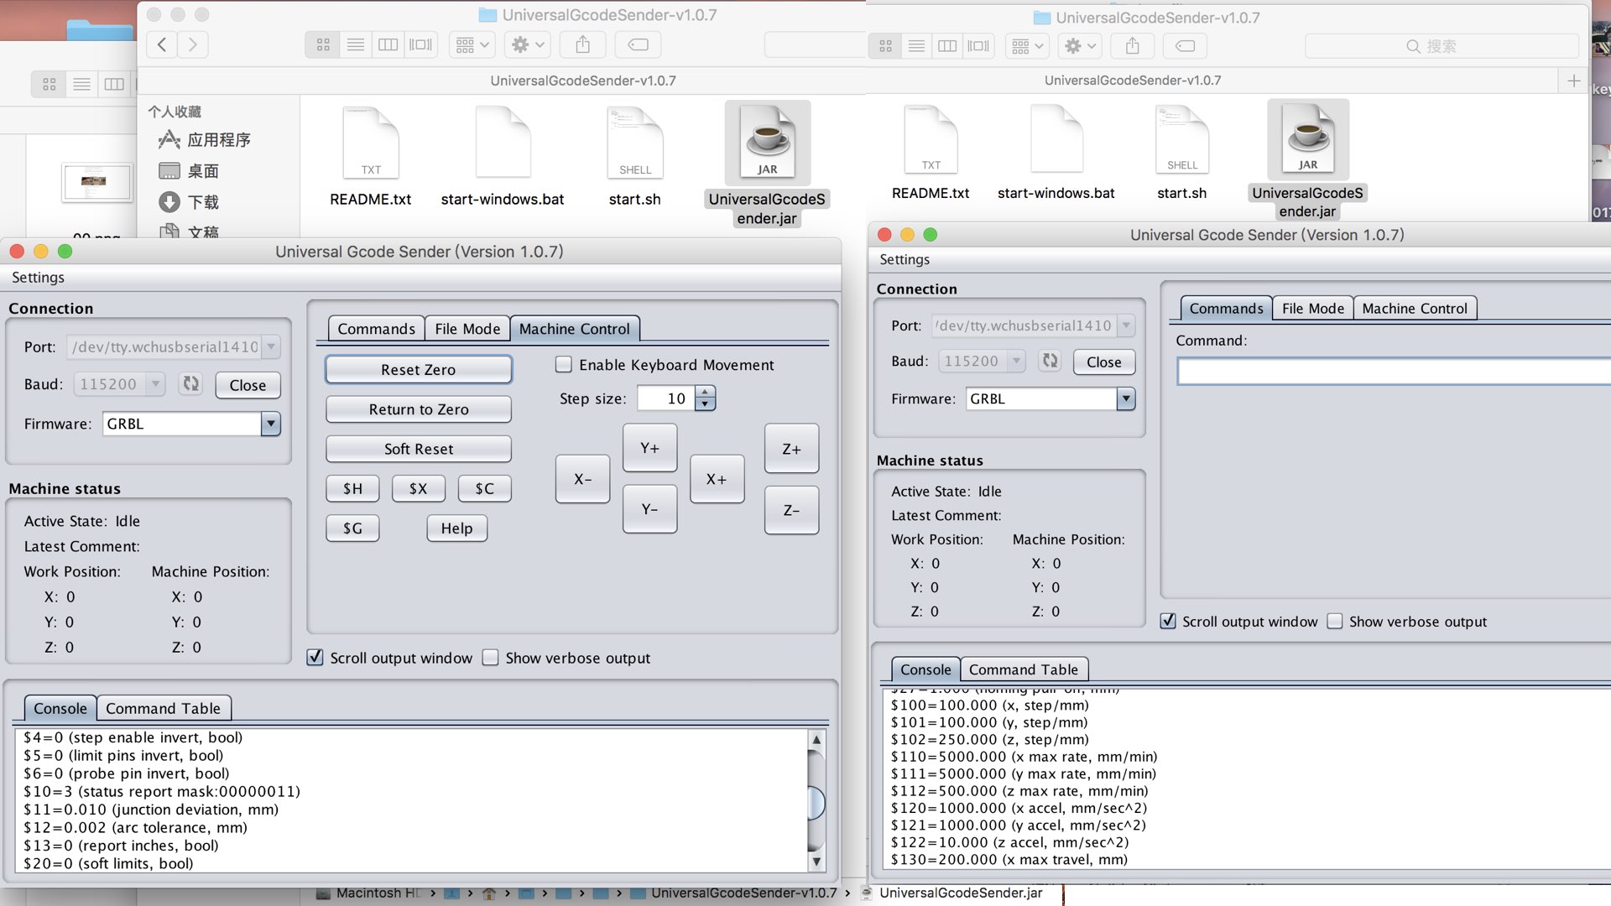Image resolution: width=1611 pixels, height=906 pixels.
Task: Click edit tags icon in right Finder toolbar
Action: 1186,46
